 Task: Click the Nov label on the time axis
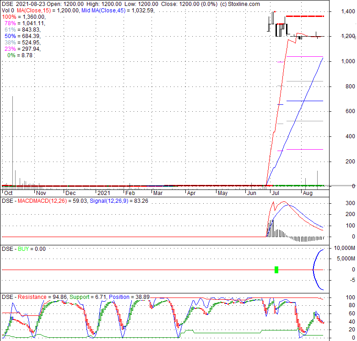click(41, 193)
